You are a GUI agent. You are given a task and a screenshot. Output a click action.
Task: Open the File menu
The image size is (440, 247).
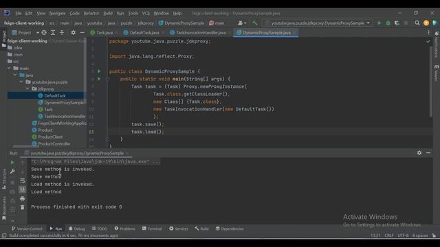pyautogui.click(x=19, y=13)
